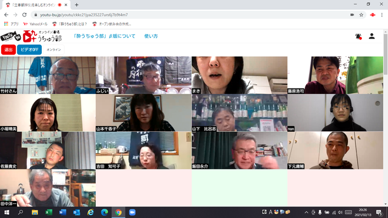The width and height of the screenshot is (388, 218).
Task: Open the user account profile icon
Action: [372, 36]
